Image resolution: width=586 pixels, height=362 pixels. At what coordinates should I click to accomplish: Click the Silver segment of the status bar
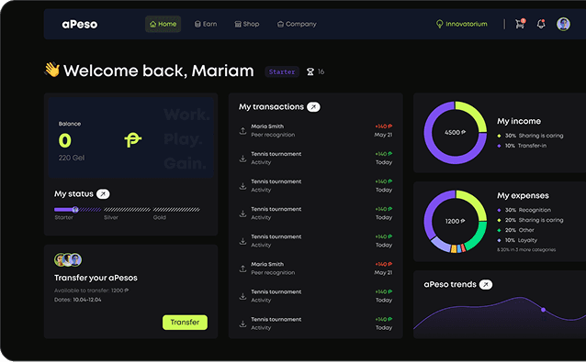tap(127, 210)
